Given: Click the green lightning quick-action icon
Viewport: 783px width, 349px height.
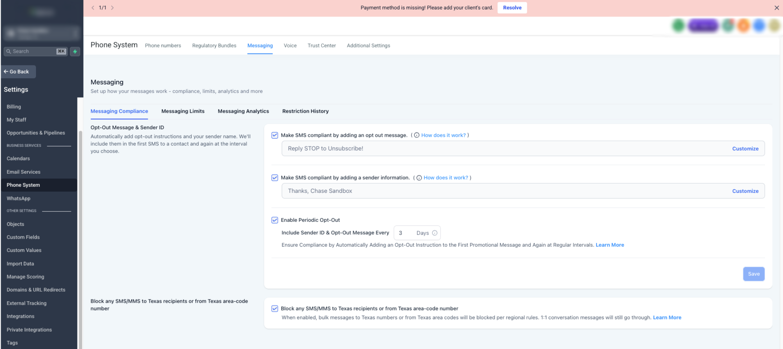Looking at the screenshot, I should (75, 51).
